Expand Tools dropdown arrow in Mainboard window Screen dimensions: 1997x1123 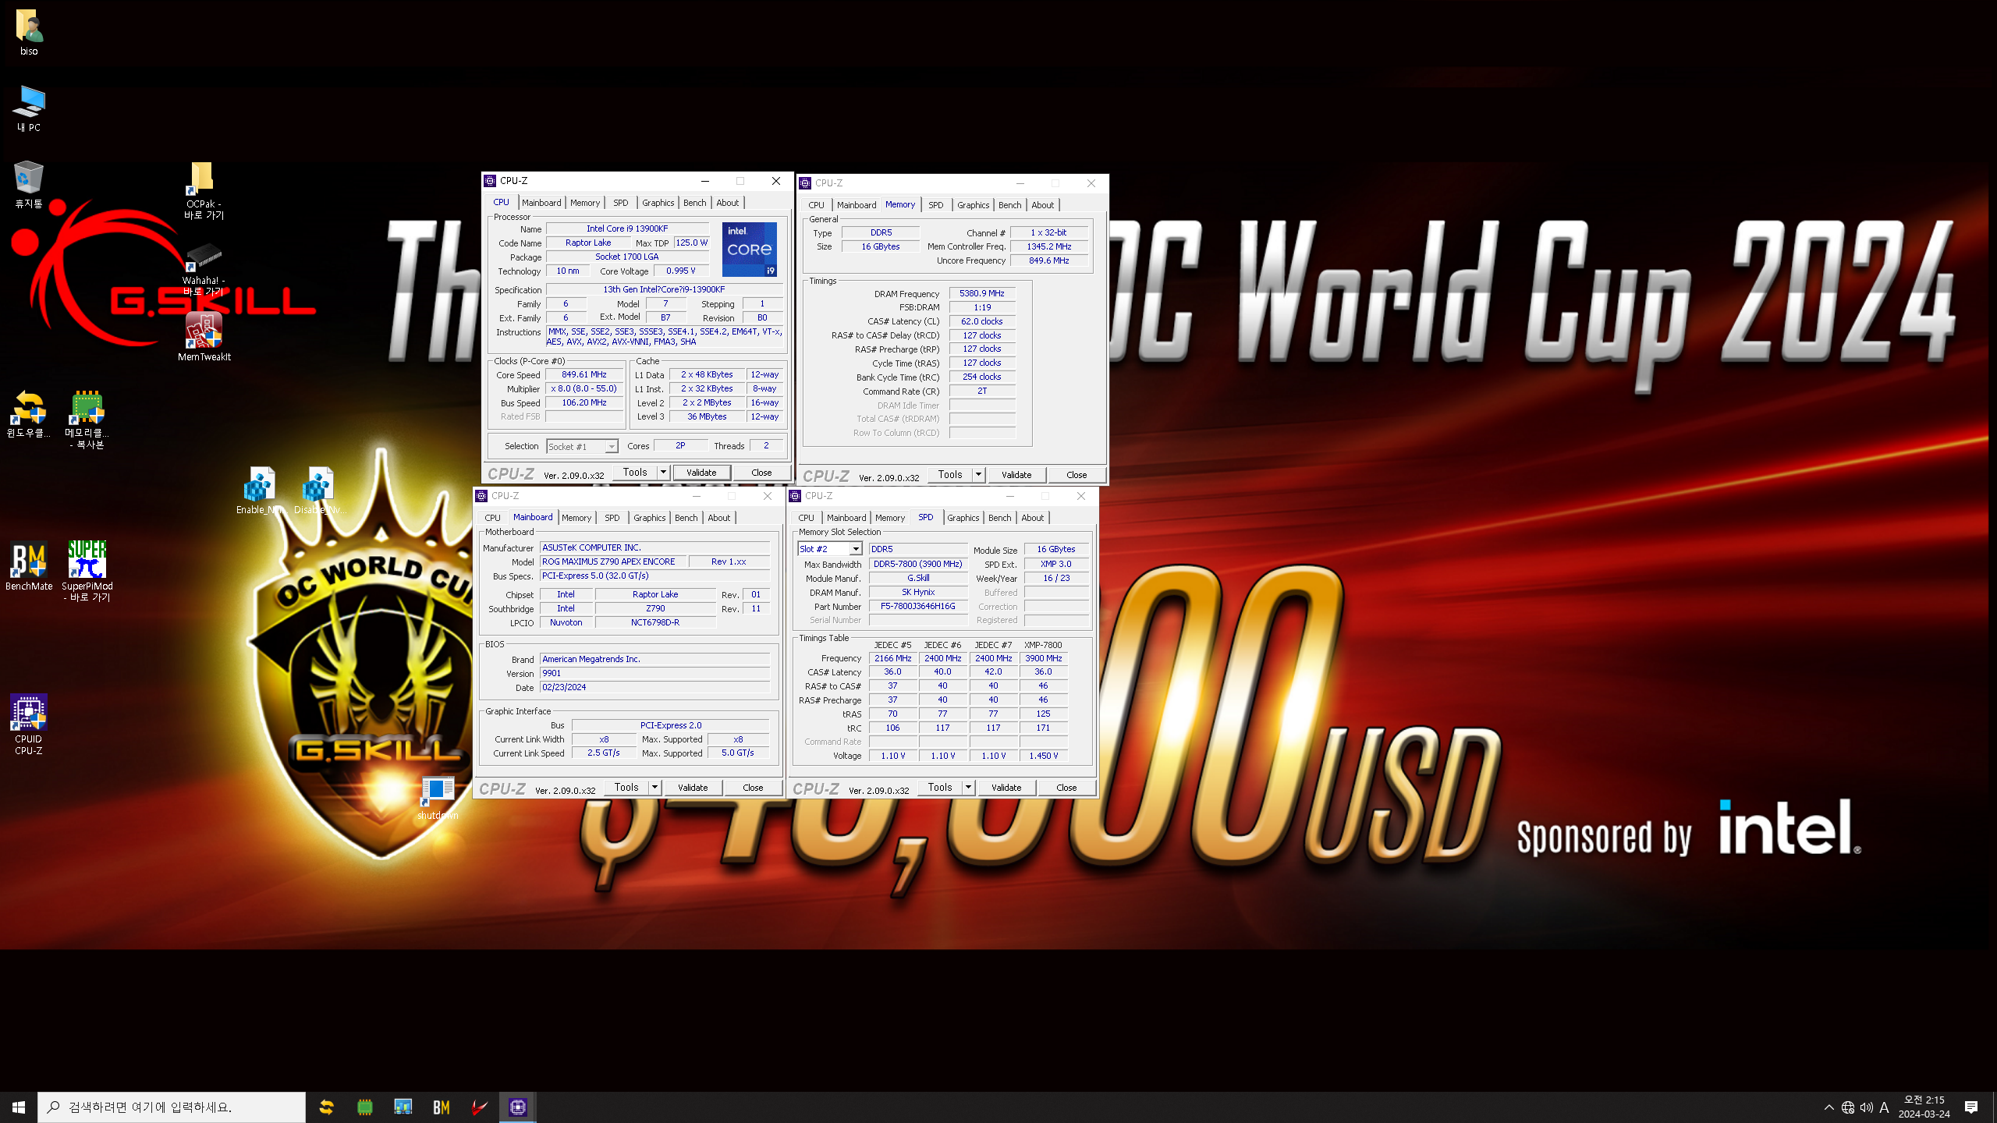tap(654, 788)
